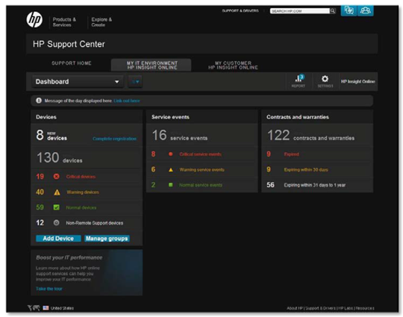Image resolution: width=403 pixels, height=317 pixels.
Task: Open Expired contracts link
Action: coord(292,154)
